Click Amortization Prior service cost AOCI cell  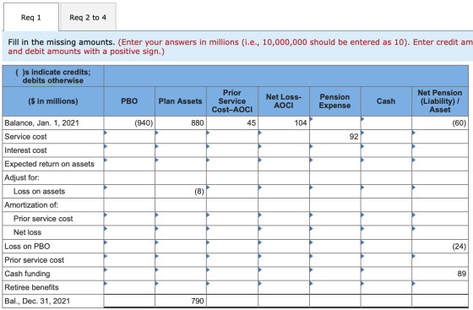pos(232,219)
